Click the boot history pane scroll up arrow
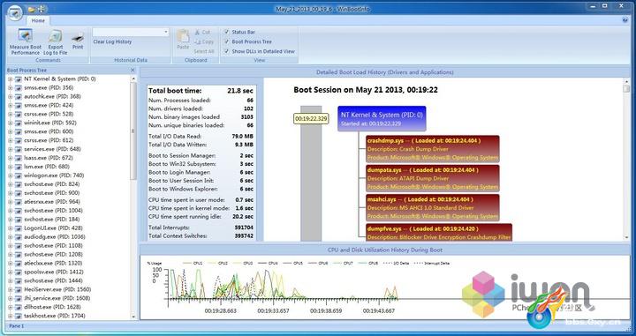This screenshot has width=636, height=336. click(626, 81)
